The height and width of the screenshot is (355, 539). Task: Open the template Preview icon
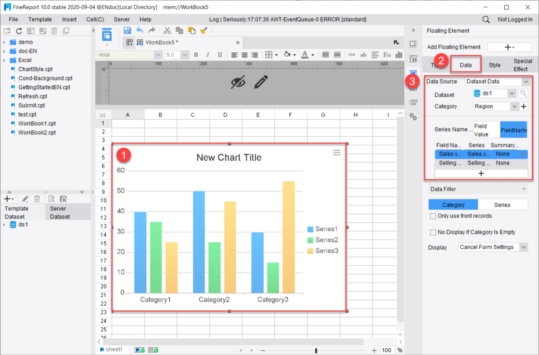(107, 34)
